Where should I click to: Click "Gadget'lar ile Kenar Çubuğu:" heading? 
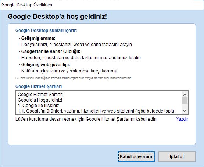pyautogui.click(x=51, y=51)
